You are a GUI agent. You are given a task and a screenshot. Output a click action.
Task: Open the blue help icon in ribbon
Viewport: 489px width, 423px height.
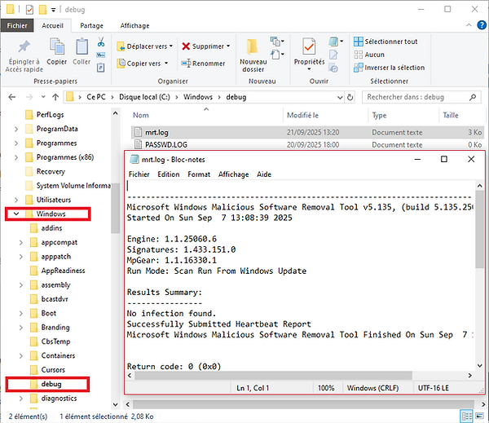[x=482, y=25]
